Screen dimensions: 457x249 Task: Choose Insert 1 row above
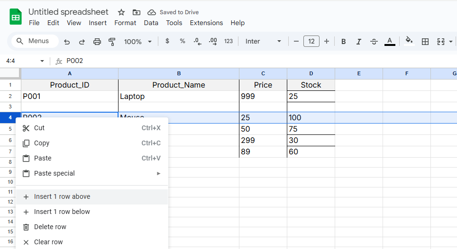(x=62, y=196)
